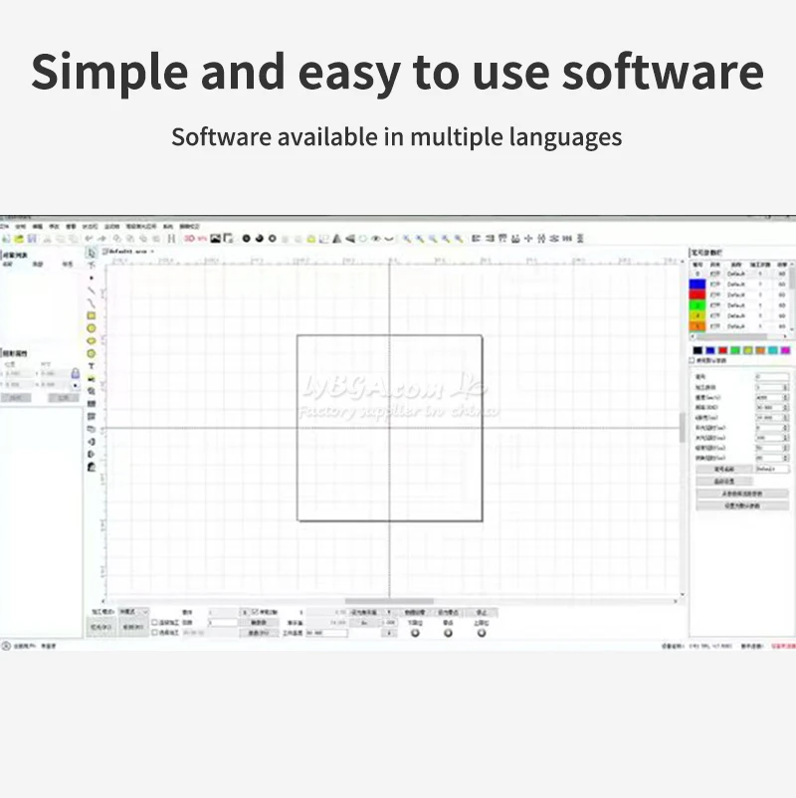Viewport: 796px width, 798px height.
Task: Open the mode dropdown in bottom-left panel
Action: [133, 612]
